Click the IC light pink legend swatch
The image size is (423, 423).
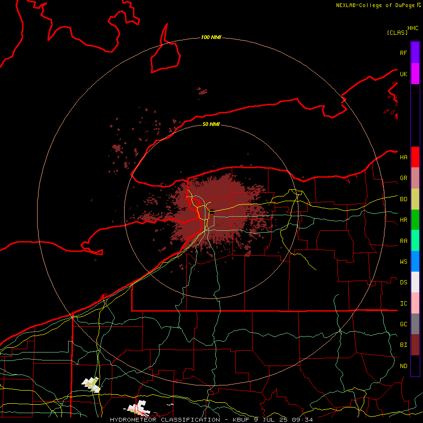point(415,303)
